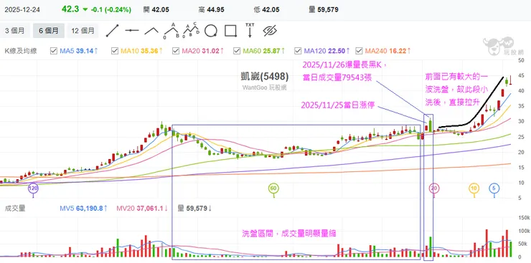Select the 0-A-B wave pattern tool
Screen dimensions: 531x263
point(171,31)
